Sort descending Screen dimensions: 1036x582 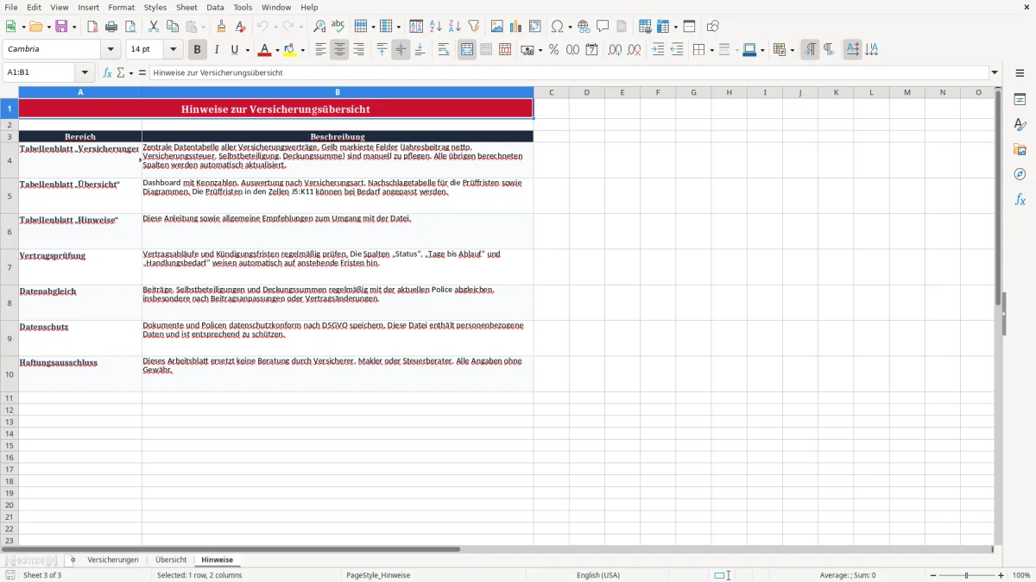point(454,27)
